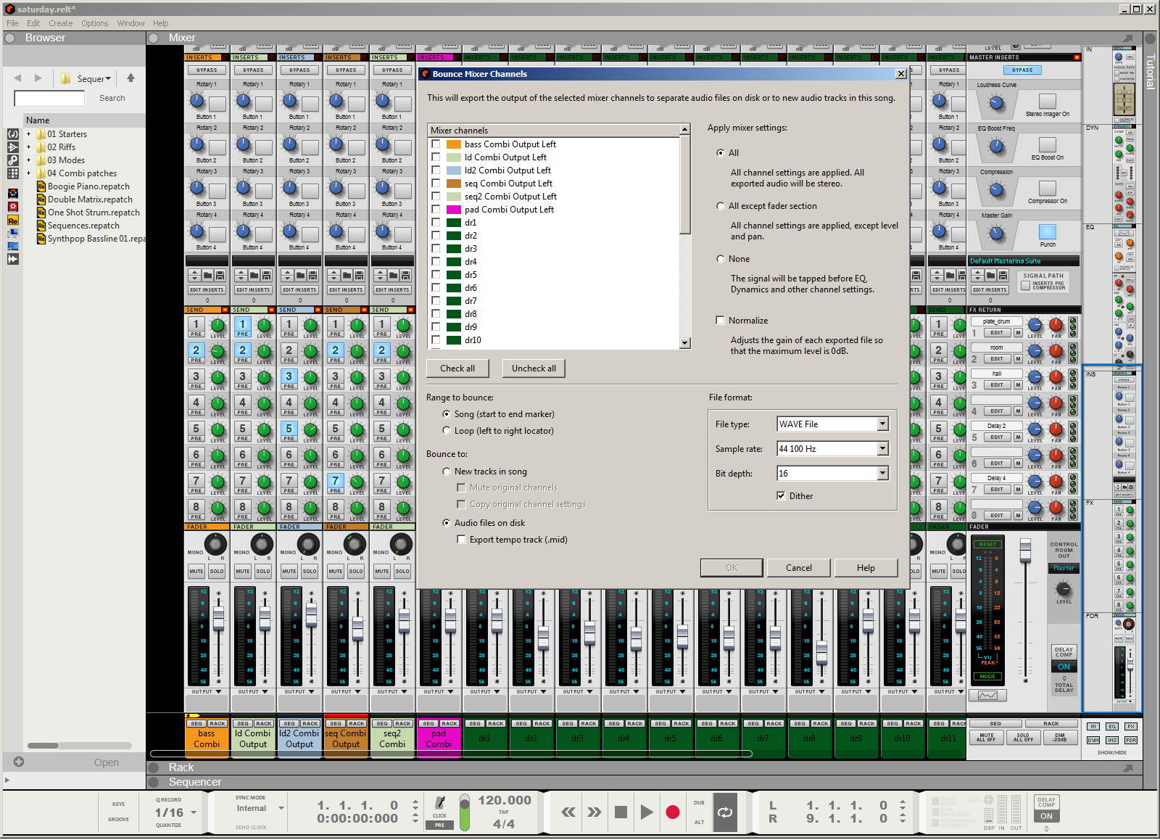Open the Sample rate dropdown

coord(882,449)
